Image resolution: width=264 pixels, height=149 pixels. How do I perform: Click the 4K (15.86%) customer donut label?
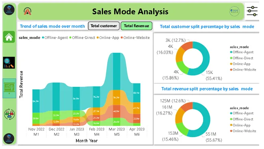(x=171, y=75)
